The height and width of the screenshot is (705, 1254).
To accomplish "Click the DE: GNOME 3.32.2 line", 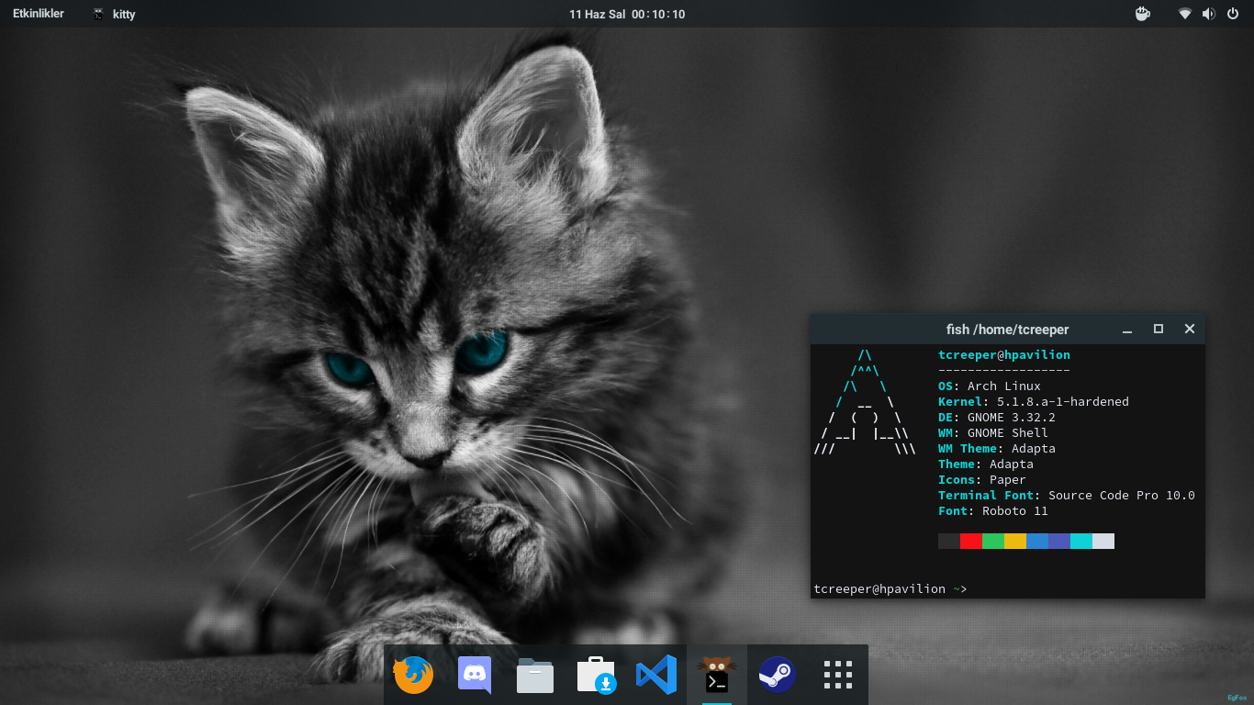I will (997, 418).
